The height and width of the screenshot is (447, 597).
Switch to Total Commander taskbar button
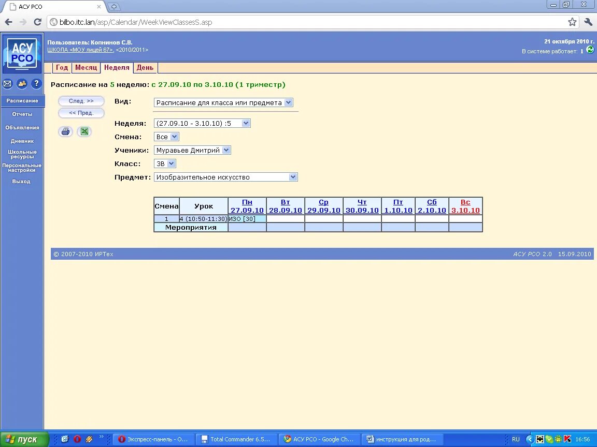236,439
